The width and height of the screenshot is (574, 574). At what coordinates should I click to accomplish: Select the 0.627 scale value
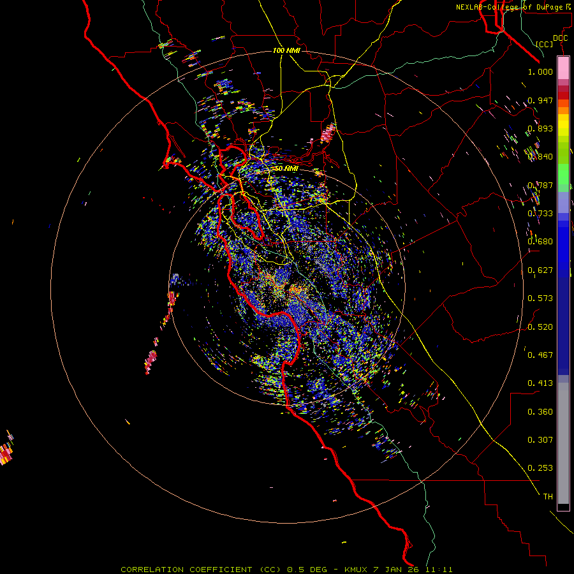(540, 270)
